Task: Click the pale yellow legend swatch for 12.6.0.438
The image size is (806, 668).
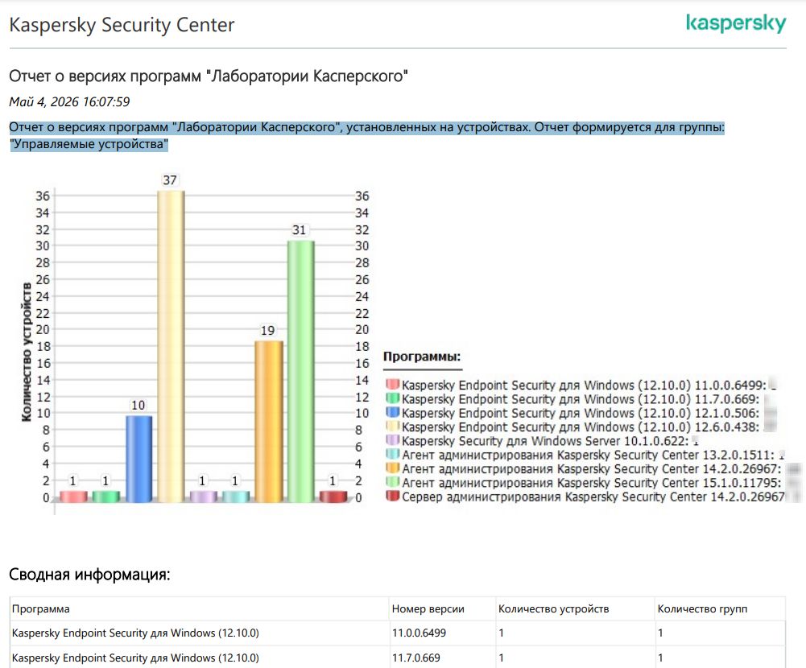Action: (x=393, y=426)
